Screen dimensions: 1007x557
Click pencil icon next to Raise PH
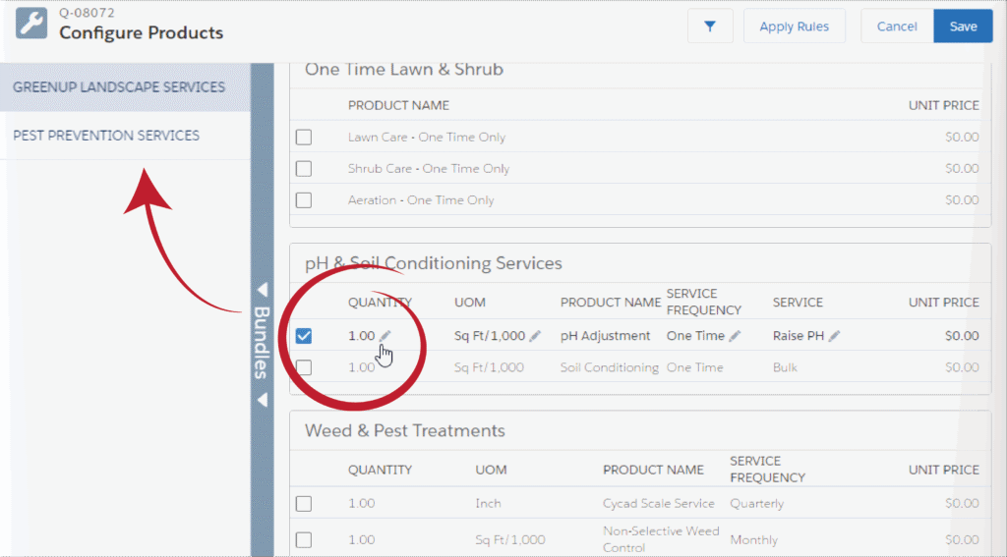point(834,336)
